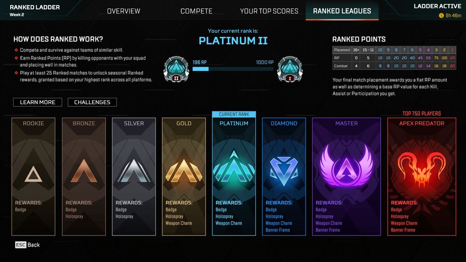Select the Bronze league emblem
Screen dimensions: 466x262
tap(84, 171)
